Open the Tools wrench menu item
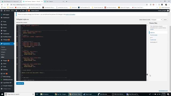Viewport: 171px width, 96px height. (5, 67)
